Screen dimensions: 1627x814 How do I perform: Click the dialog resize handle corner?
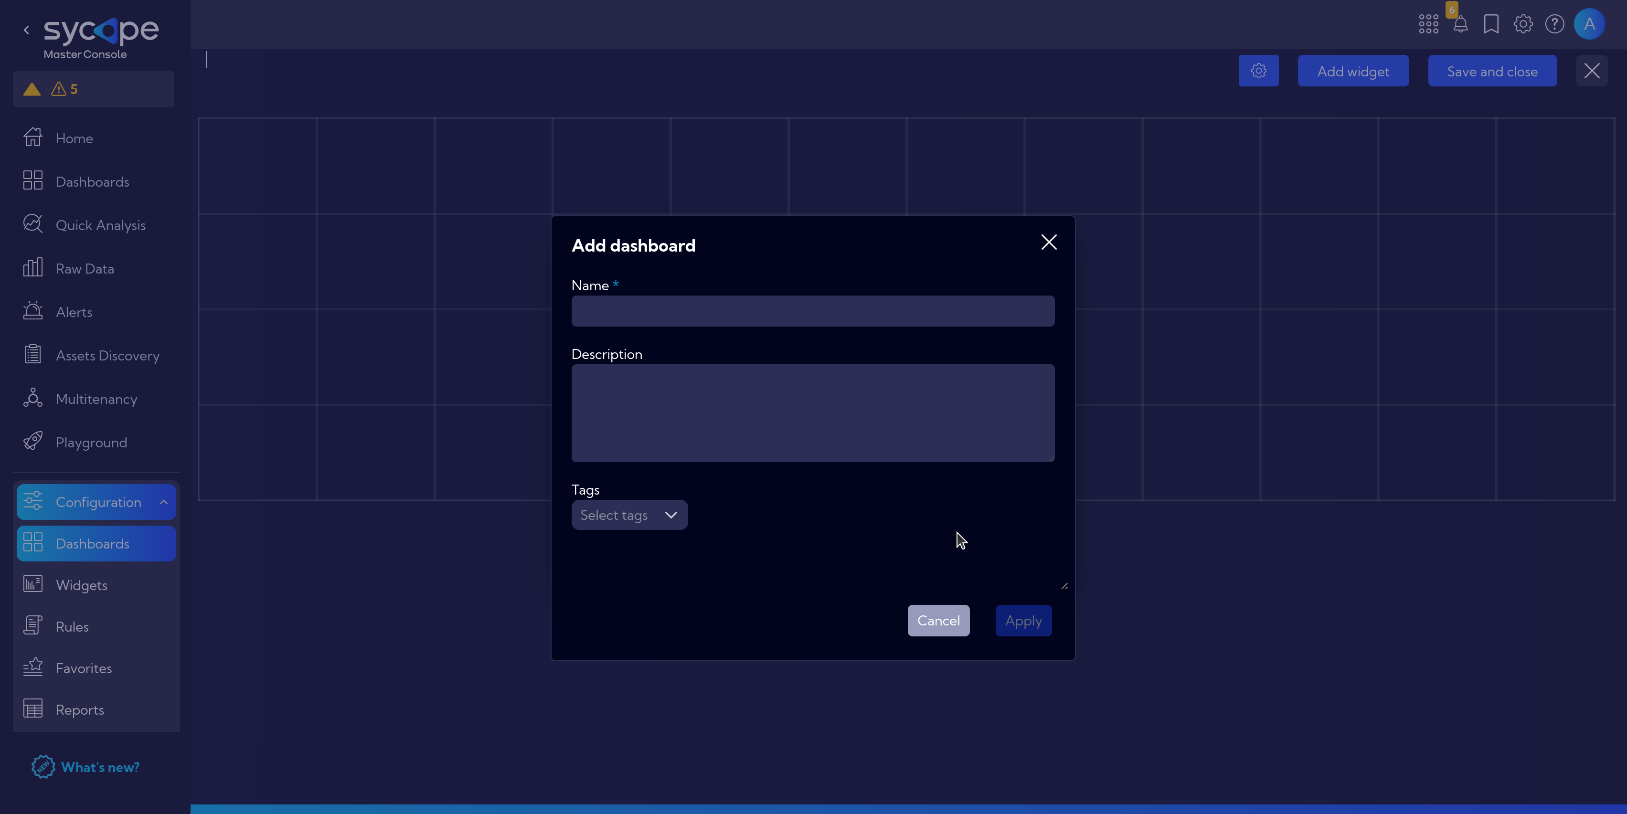(x=1065, y=587)
